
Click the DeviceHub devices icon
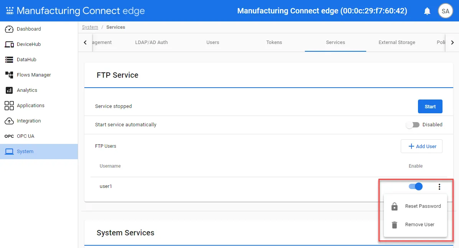[9, 44]
